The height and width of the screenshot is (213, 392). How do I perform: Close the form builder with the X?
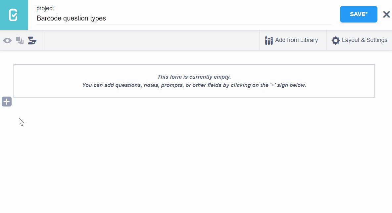pyautogui.click(x=386, y=14)
